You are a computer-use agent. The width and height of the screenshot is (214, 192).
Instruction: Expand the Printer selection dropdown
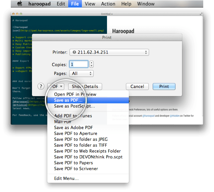[109, 52]
